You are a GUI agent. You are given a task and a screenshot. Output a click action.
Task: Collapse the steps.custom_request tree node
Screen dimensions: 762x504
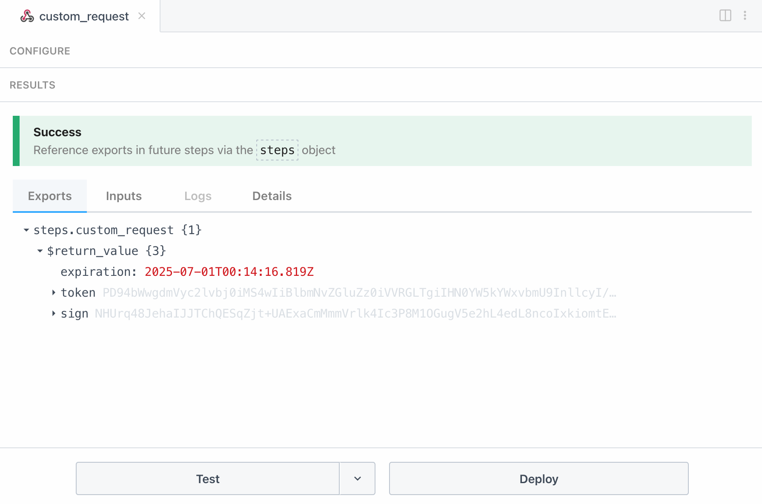(x=26, y=230)
